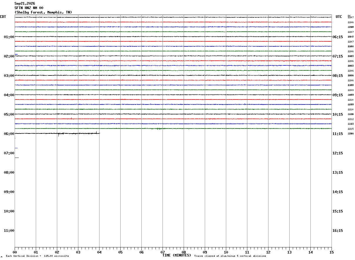Click the 2215 DC offset value

click(x=351, y=129)
